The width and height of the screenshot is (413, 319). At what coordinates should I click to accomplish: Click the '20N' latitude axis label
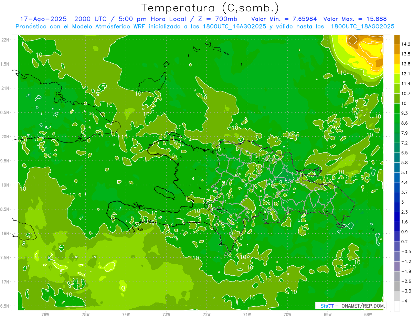click(x=5, y=137)
